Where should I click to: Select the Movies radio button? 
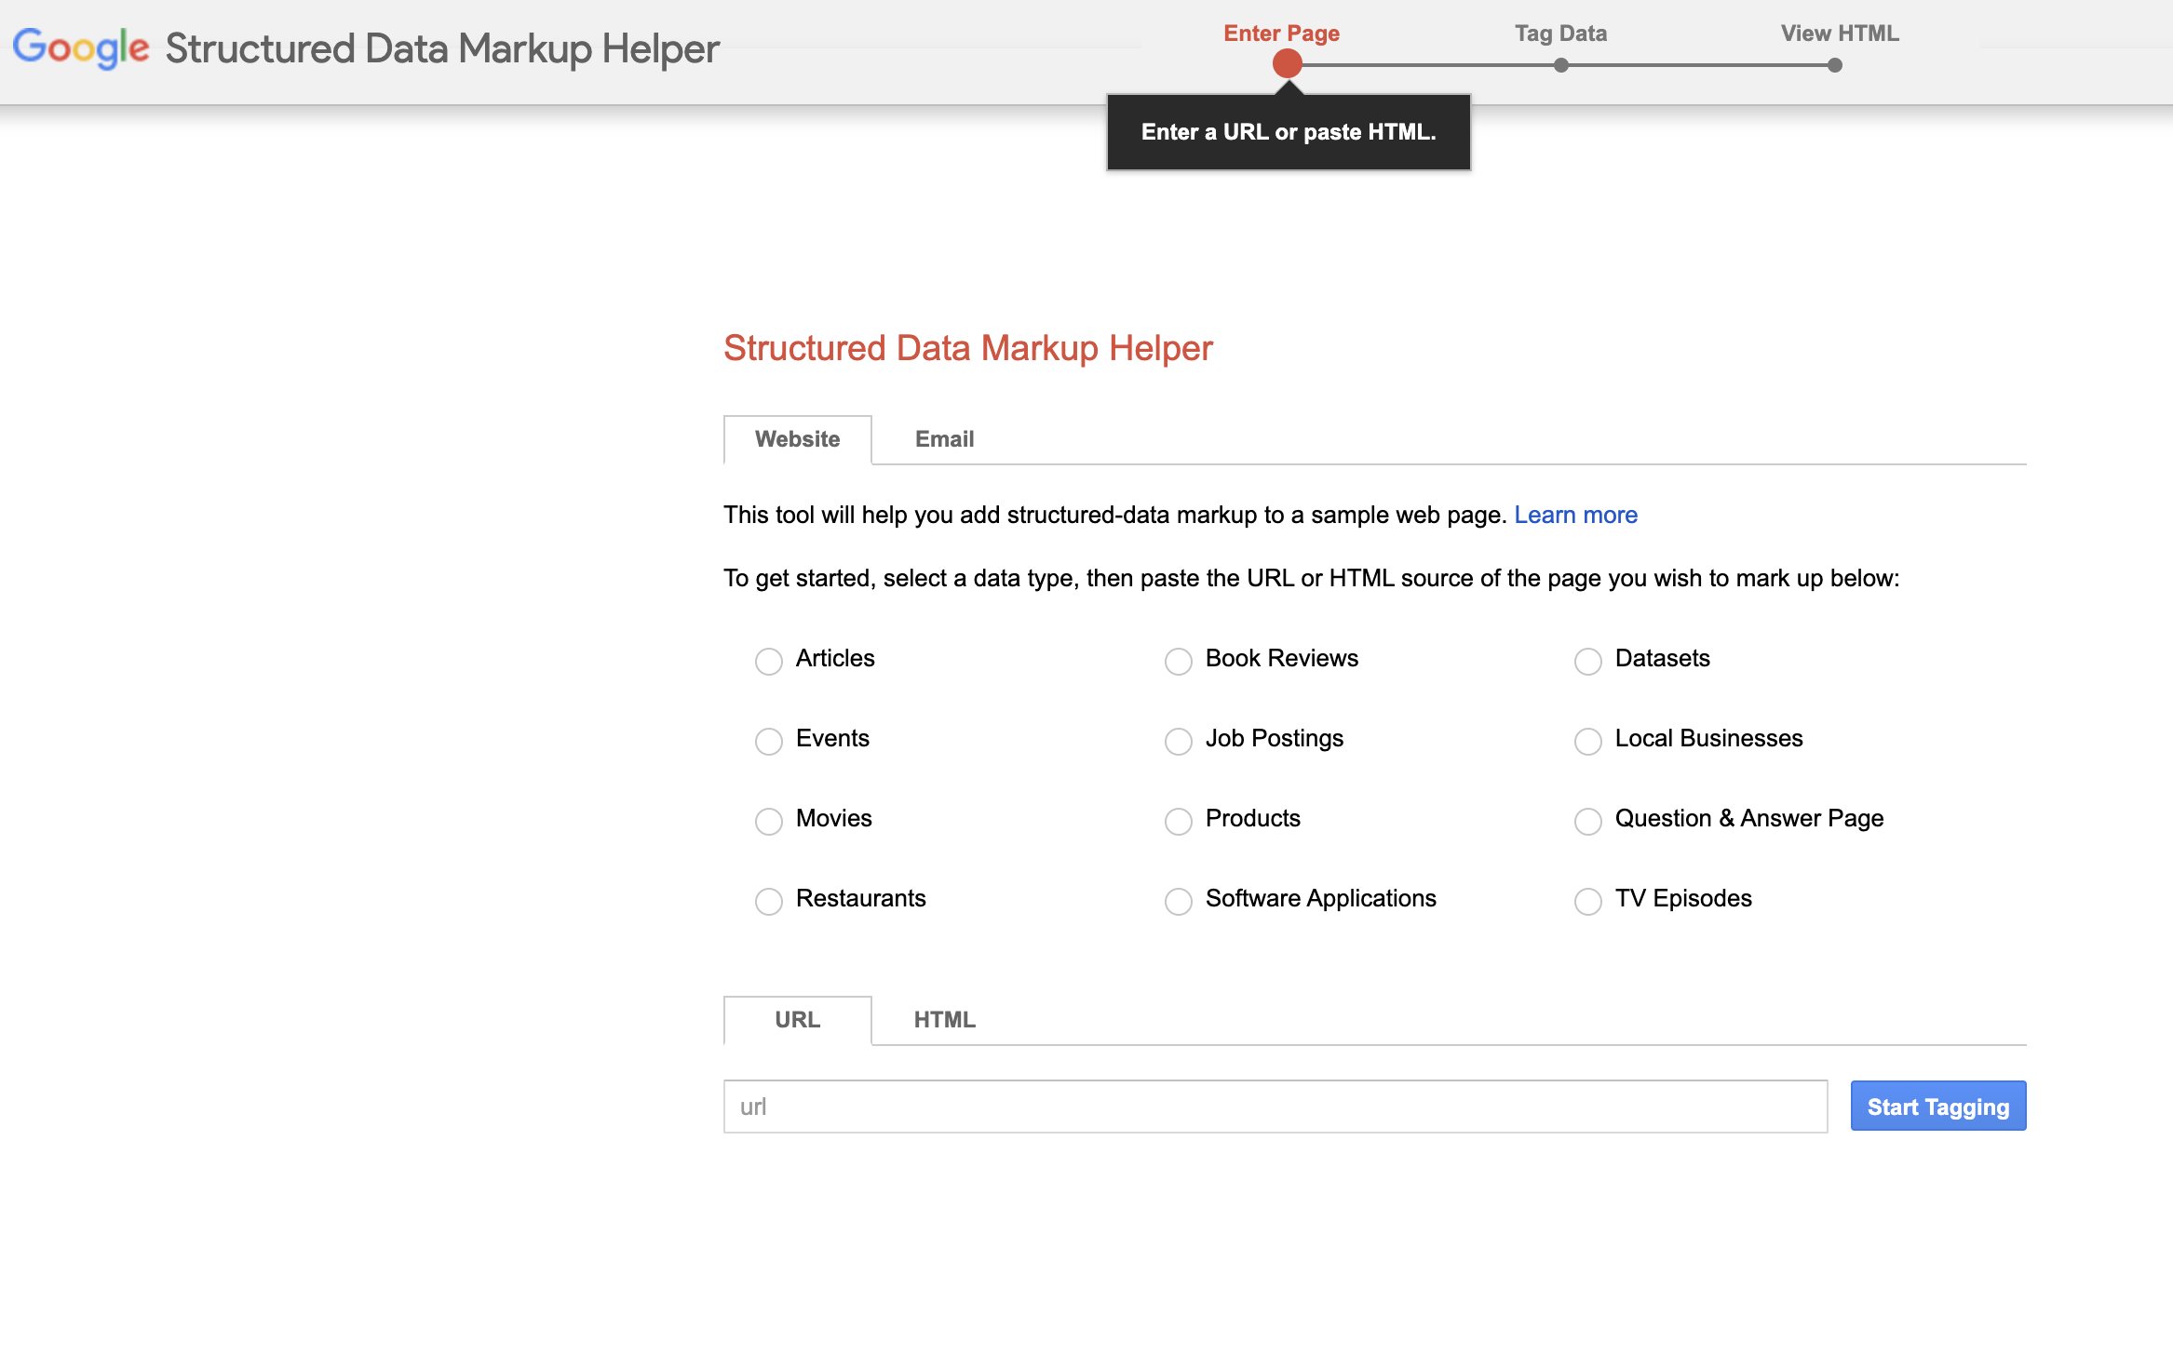pyautogui.click(x=769, y=821)
